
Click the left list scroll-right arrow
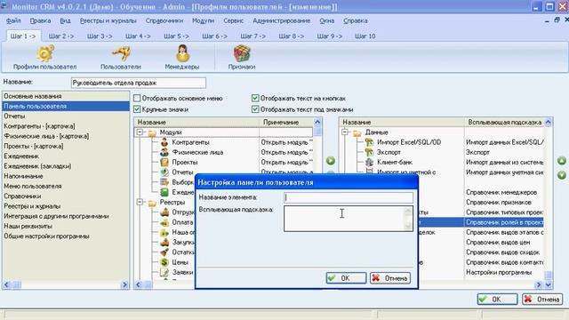tap(124, 284)
